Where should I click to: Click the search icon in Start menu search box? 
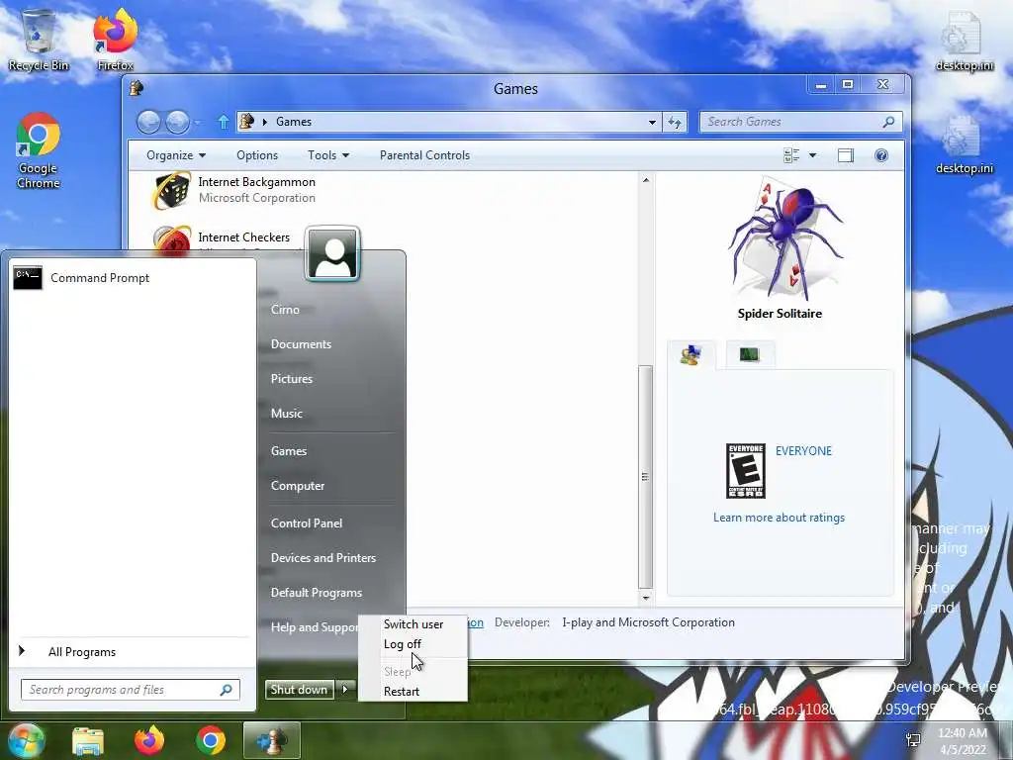pyautogui.click(x=227, y=690)
